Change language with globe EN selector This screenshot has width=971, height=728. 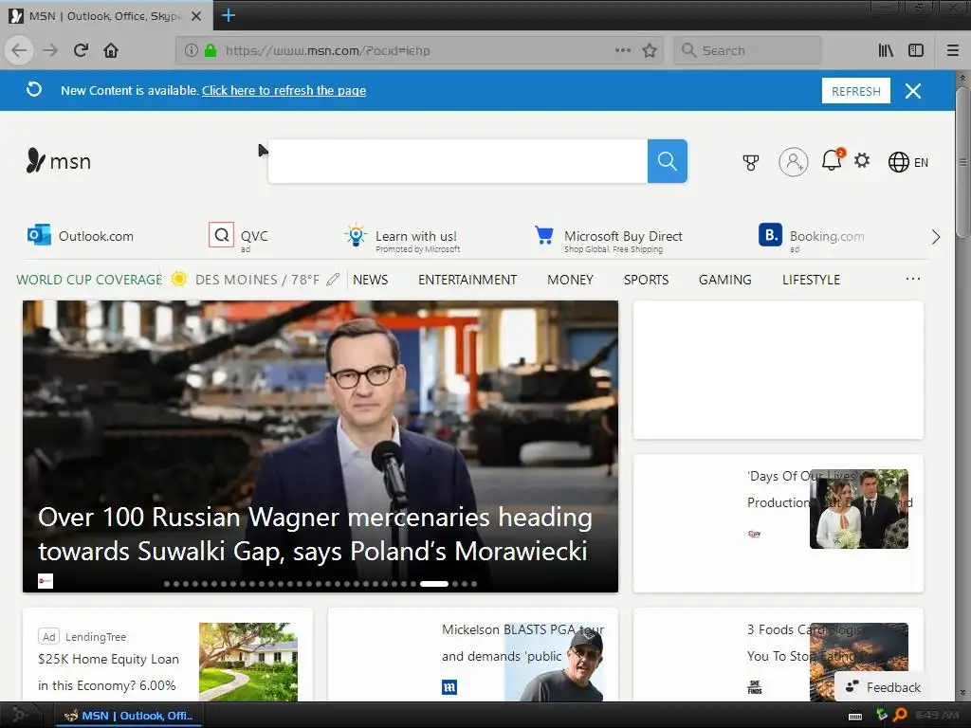907,162
